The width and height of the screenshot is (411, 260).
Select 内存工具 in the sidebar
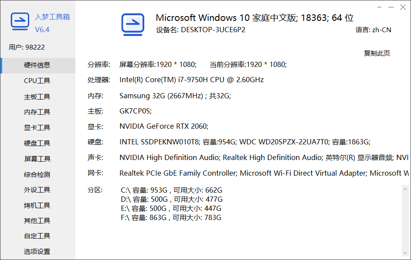click(x=38, y=112)
